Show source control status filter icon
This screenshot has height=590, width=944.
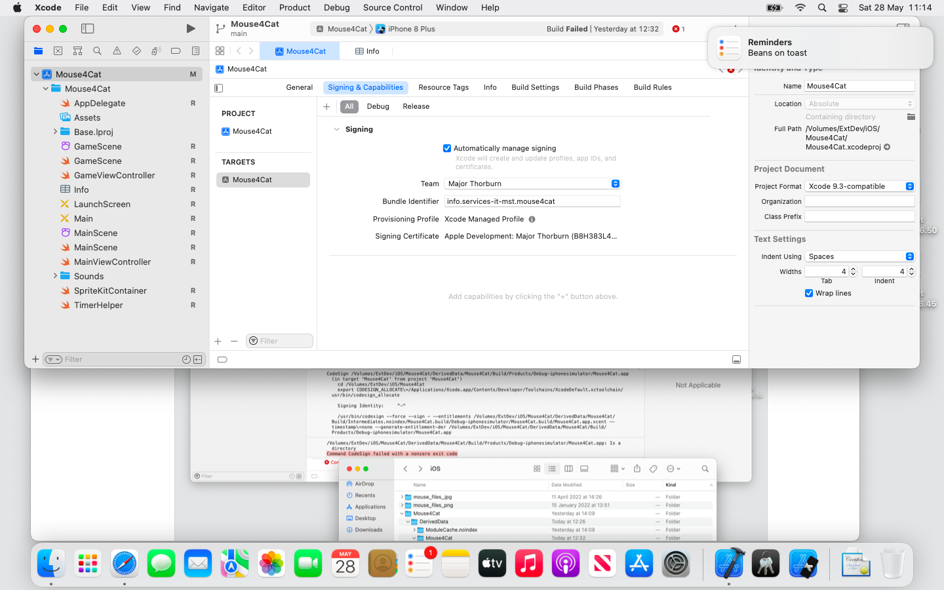coord(198,359)
